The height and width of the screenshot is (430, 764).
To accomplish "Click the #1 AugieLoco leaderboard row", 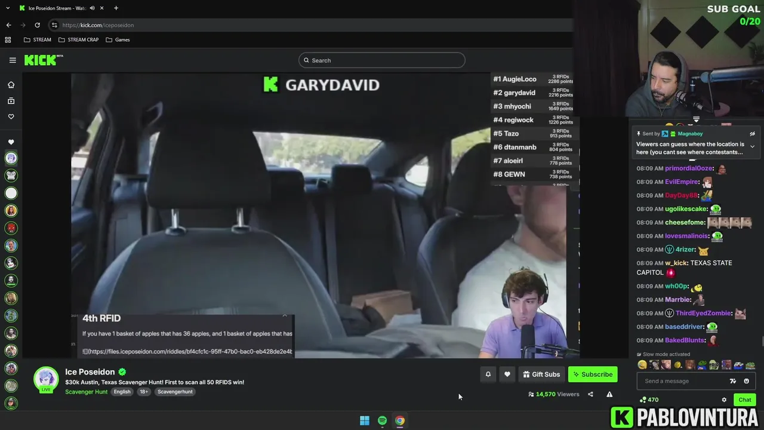I will (532, 79).
